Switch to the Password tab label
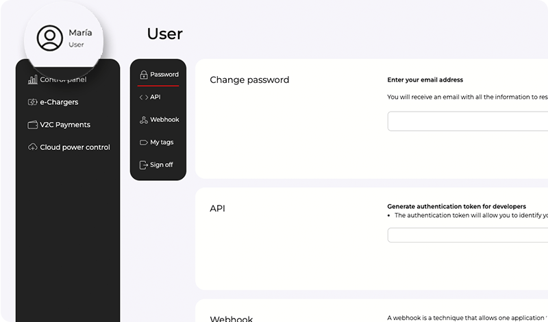 click(x=164, y=74)
